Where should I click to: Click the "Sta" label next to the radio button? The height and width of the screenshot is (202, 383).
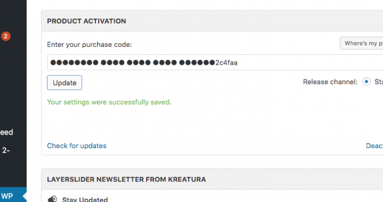click(379, 82)
